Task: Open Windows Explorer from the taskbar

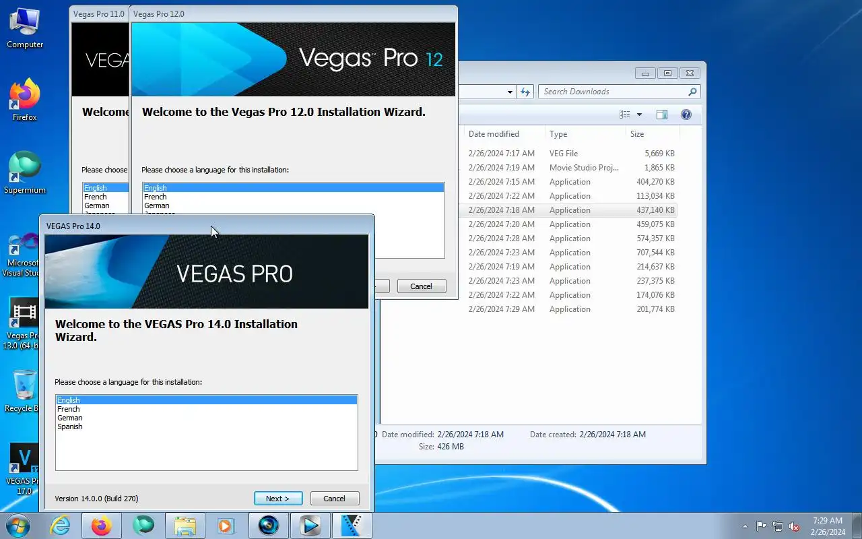Action: coord(185,526)
